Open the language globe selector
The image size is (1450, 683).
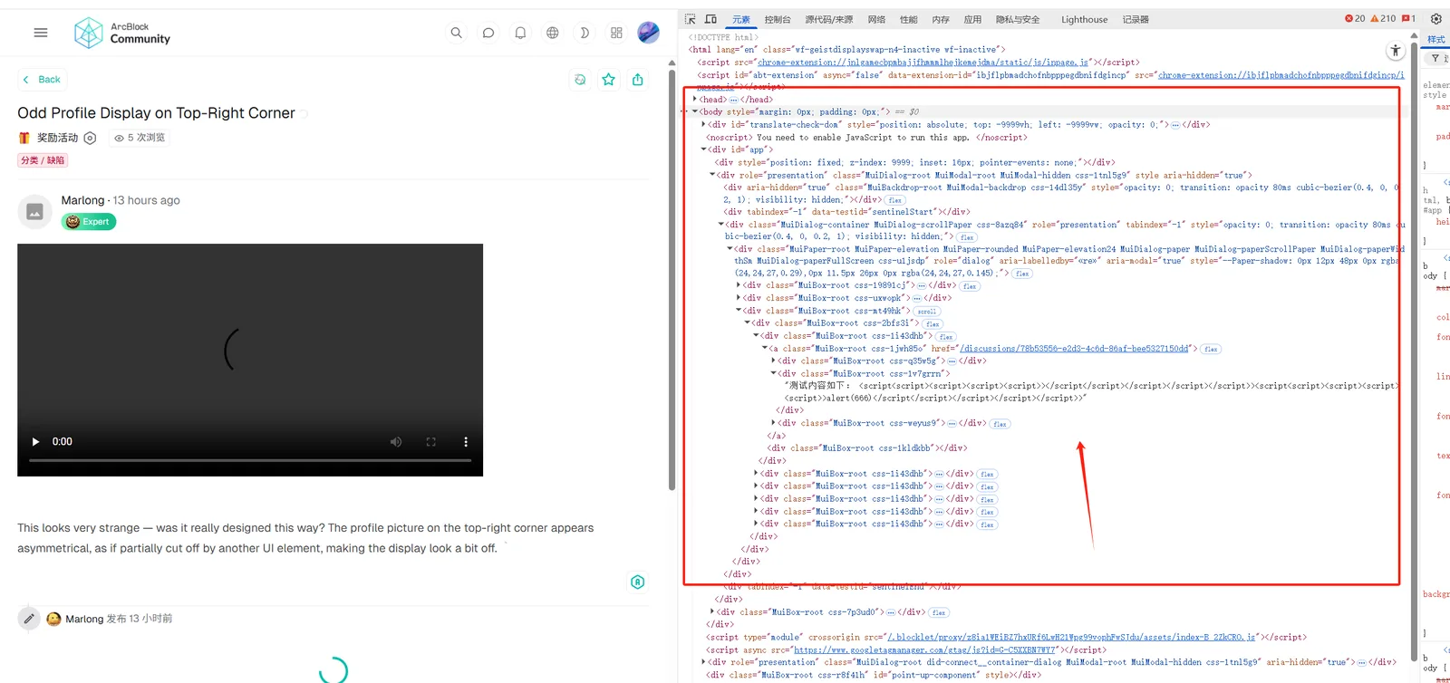point(552,33)
